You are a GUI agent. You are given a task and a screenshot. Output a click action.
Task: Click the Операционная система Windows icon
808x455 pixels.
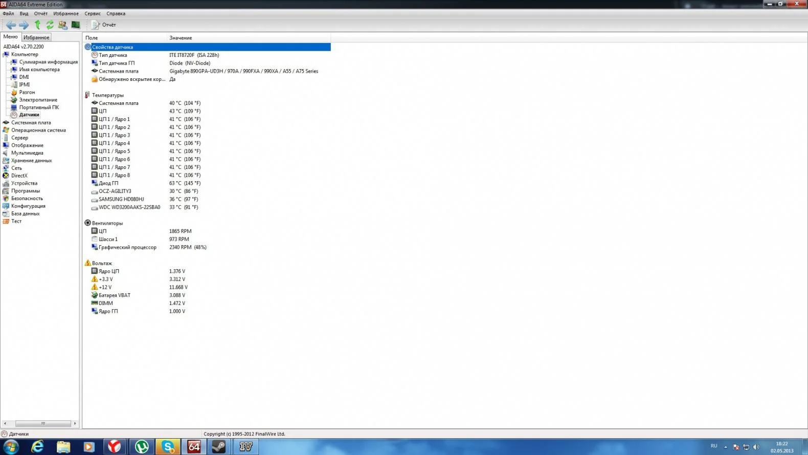click(x=6, y=130)
